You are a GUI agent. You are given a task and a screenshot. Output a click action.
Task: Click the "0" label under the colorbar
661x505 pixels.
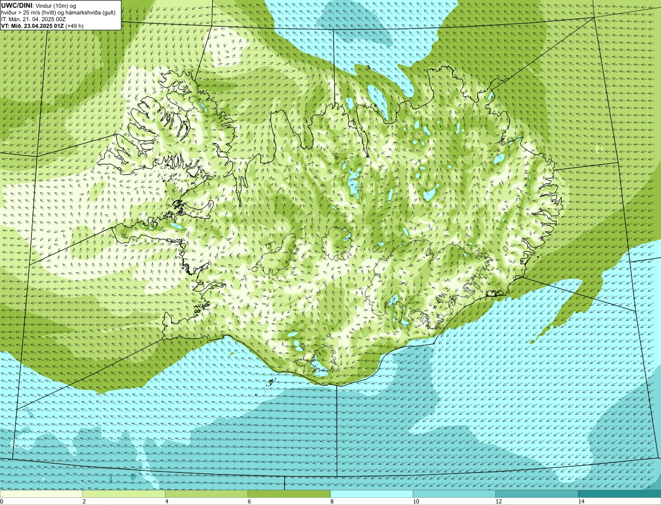click(2, 501)
